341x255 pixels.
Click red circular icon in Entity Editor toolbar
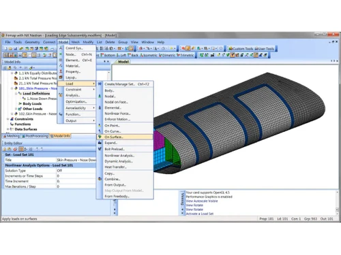click(x=15, y=149)
